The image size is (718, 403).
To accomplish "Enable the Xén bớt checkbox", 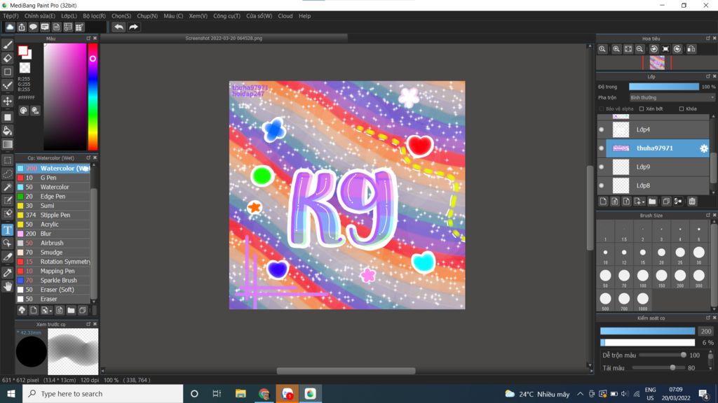I will pos(642,109).
